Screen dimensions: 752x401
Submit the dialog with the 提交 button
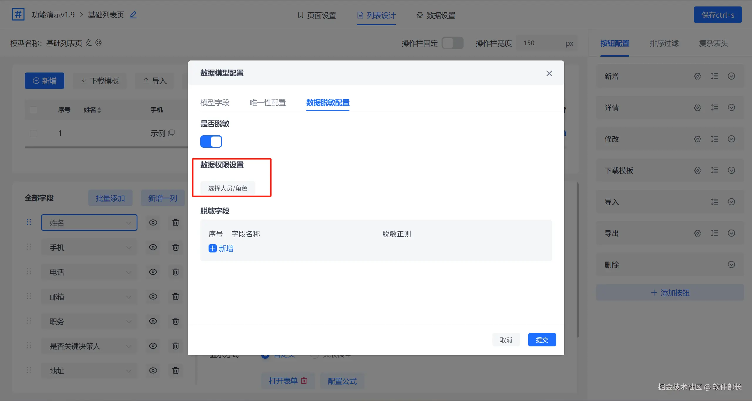(x=542, y=340)
